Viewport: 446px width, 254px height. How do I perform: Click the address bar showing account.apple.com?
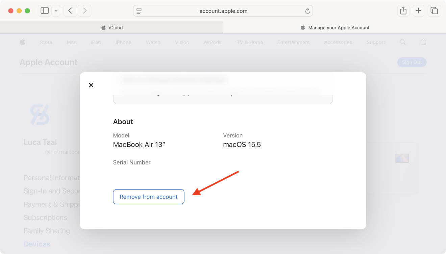click(223, 11)
